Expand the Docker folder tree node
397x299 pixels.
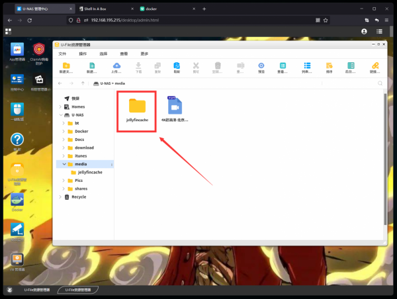(64, 132)
